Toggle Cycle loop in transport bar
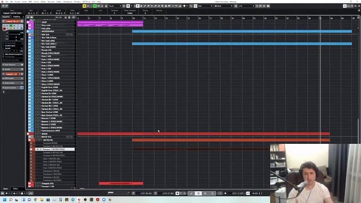The width and height of the screenshot is (361, 203). pos(191,193)
